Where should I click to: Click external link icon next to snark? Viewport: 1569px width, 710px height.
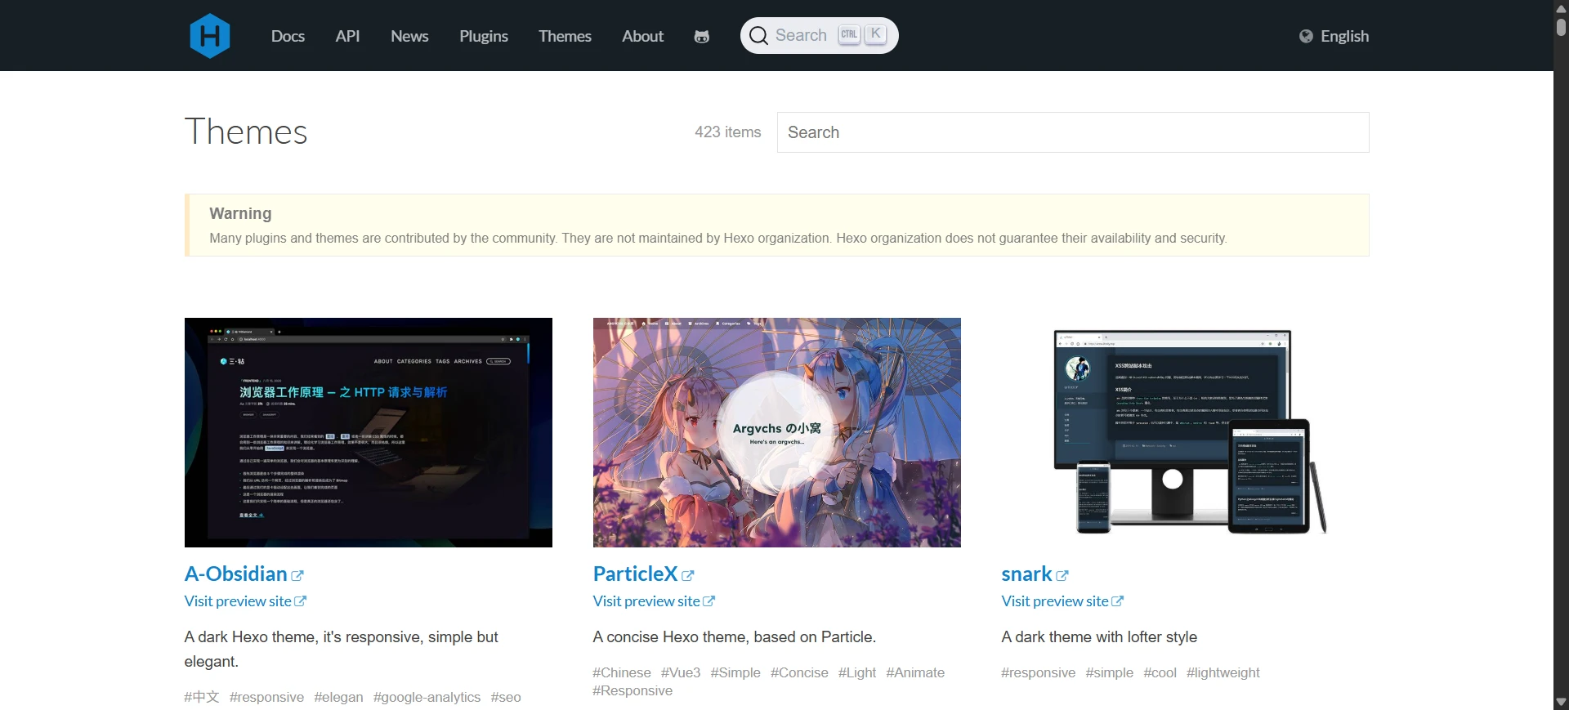(x=1062, y=576)
